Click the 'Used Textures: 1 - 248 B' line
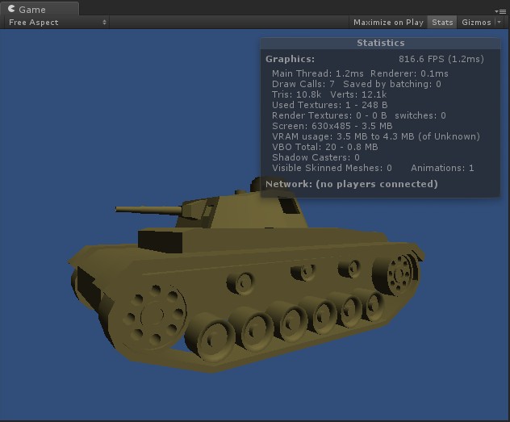The height and width of the screenshot is (422, 510). [x=329, y=105]
